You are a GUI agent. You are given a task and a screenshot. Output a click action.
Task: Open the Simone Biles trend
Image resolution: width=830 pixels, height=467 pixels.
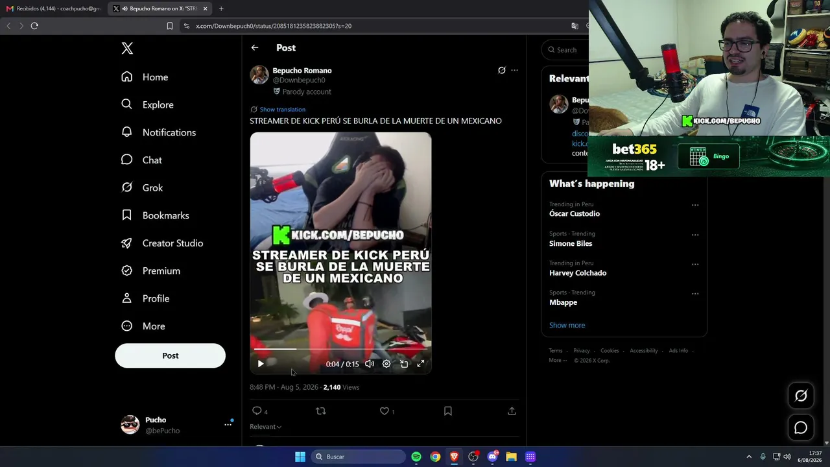(x=571, y=243)
